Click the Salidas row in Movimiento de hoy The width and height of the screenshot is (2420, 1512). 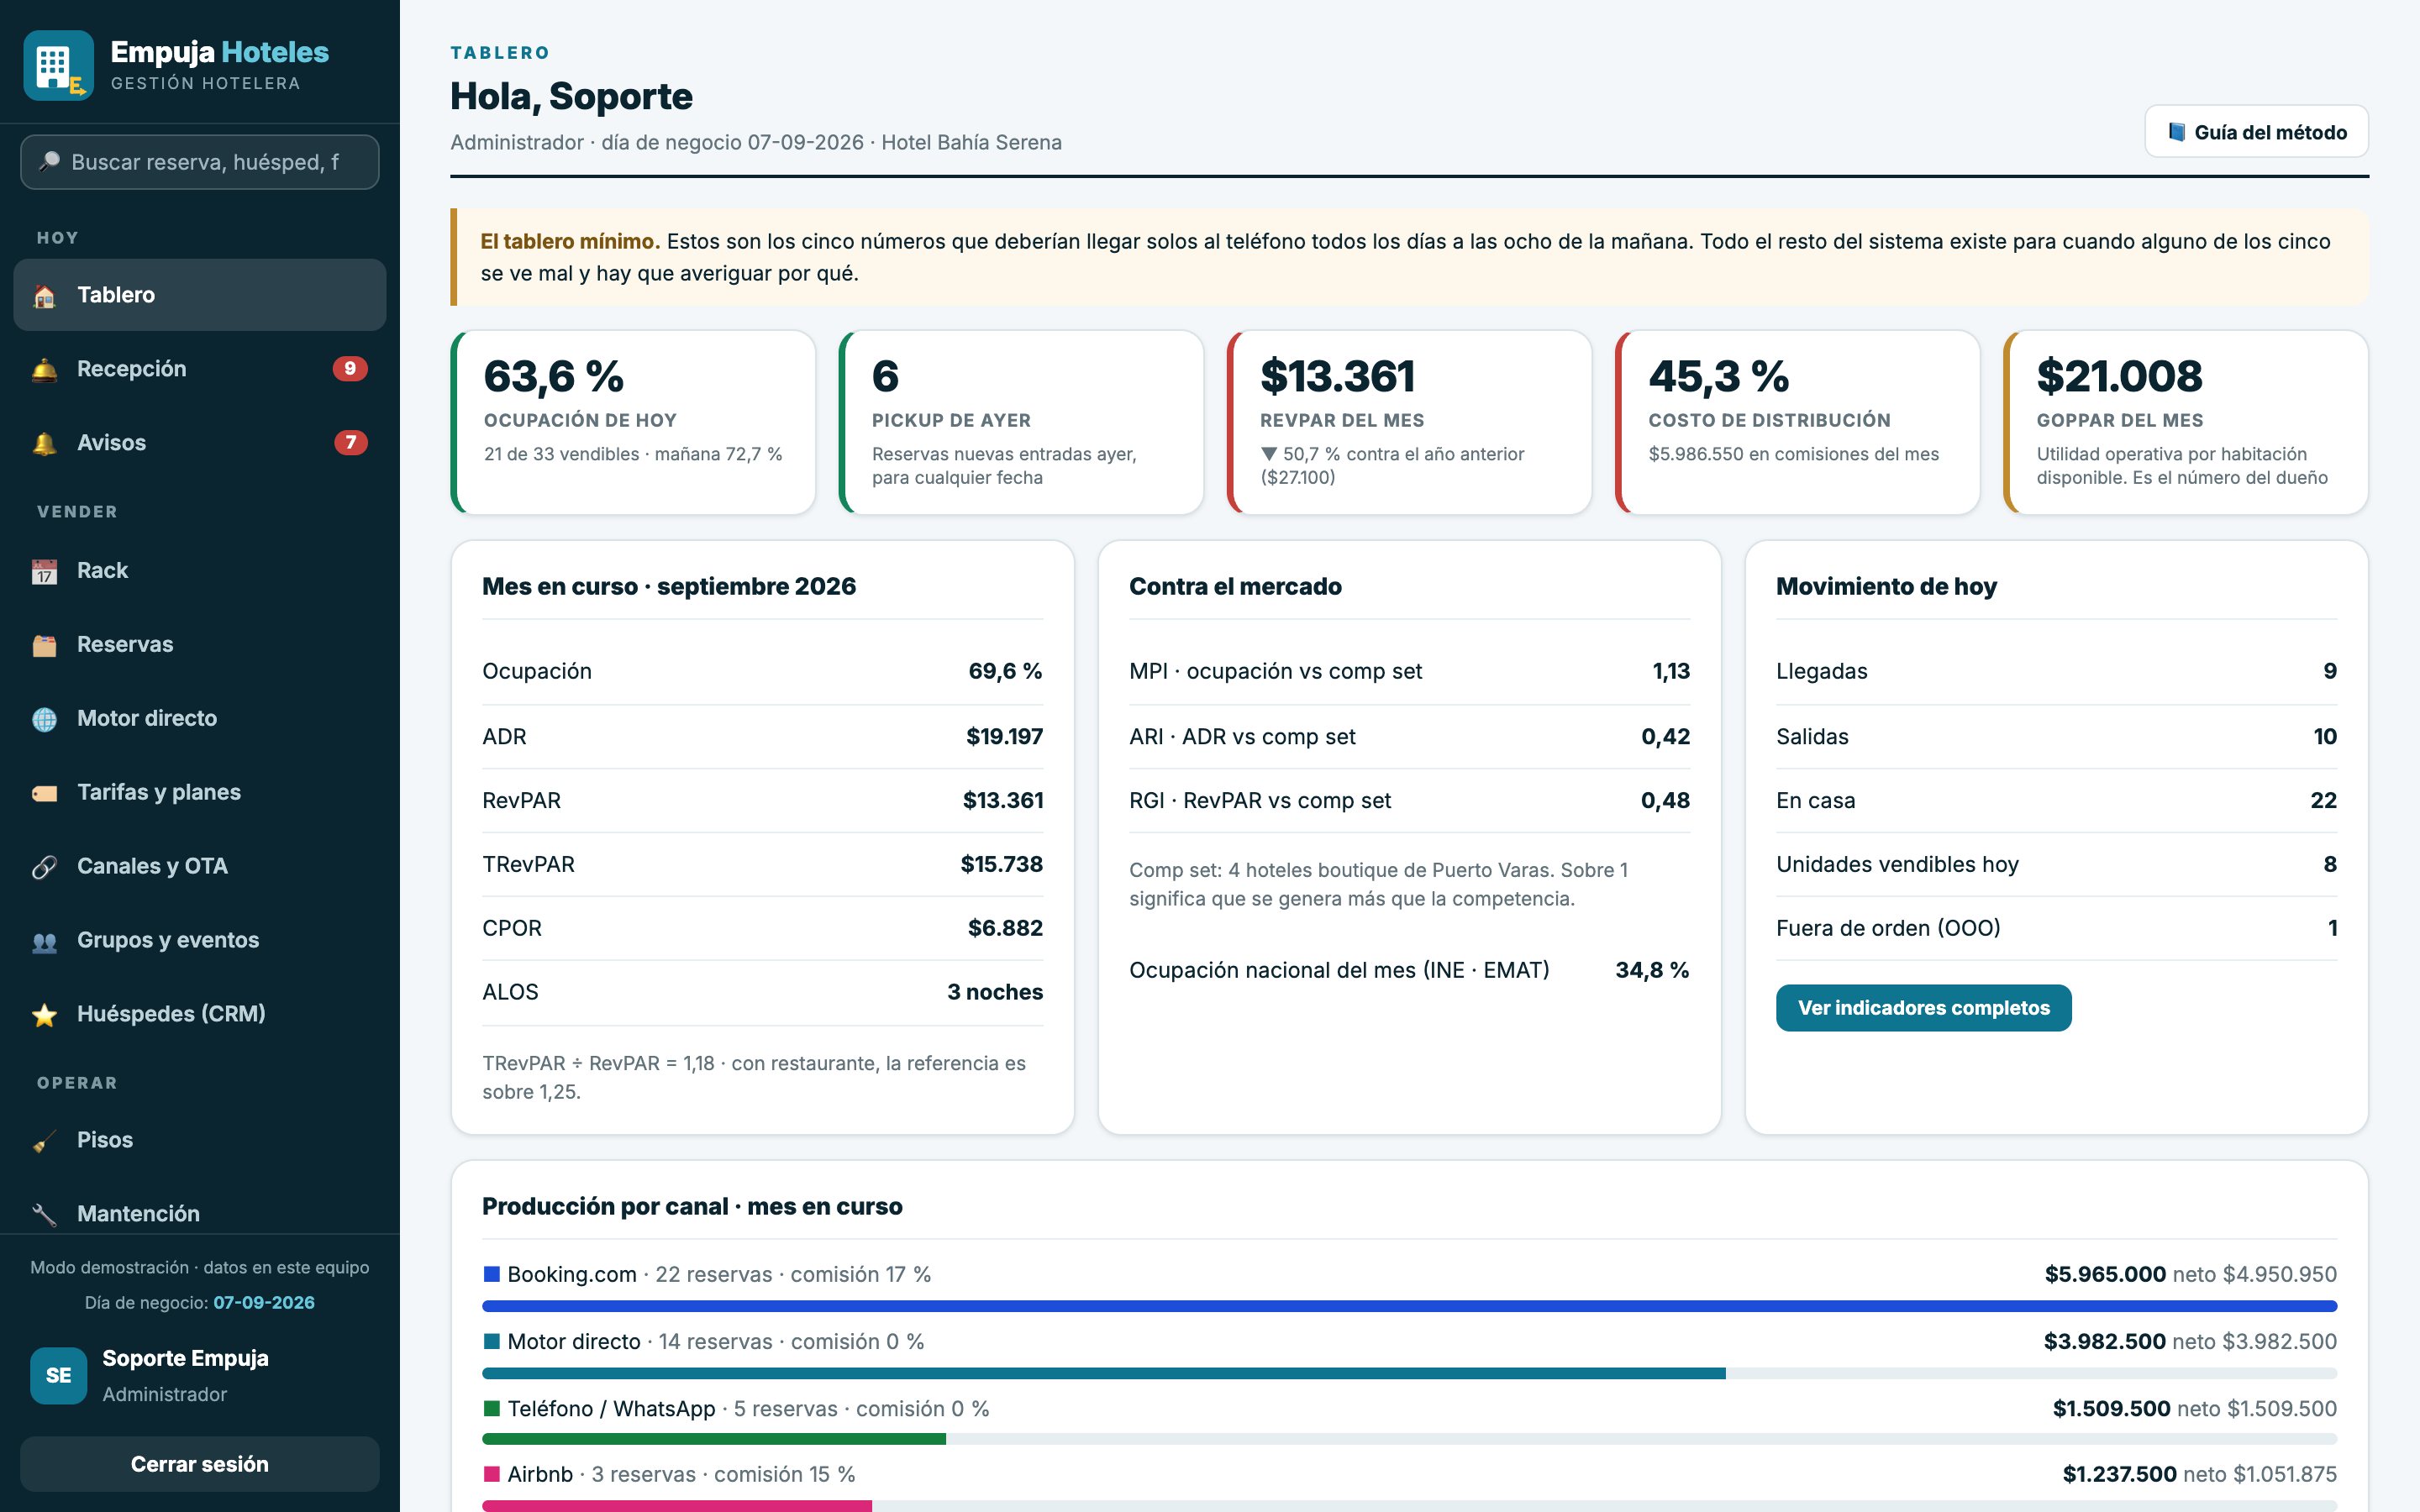coord(2056,737)
